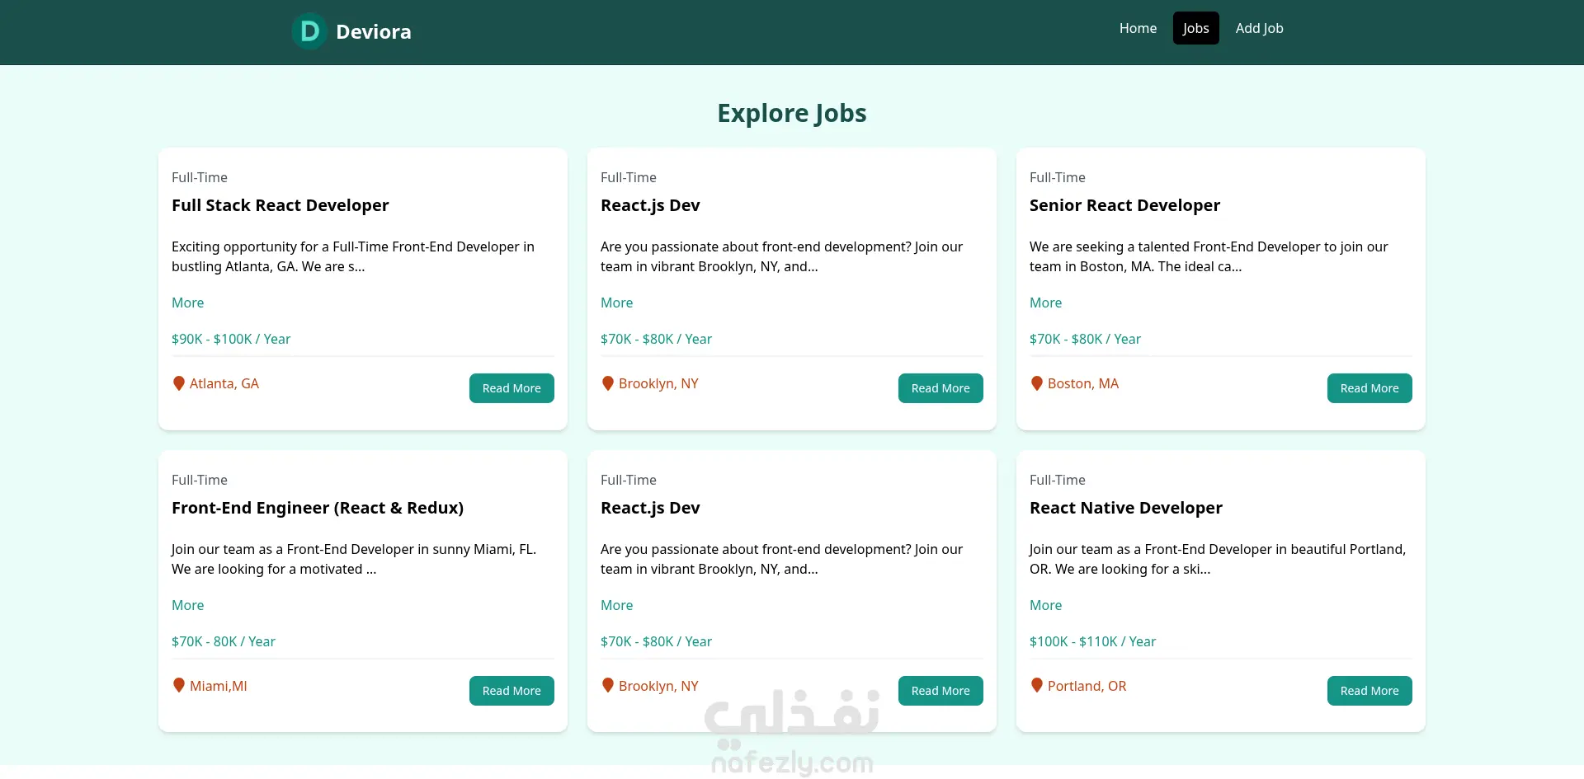The image size is (1584, 779).
Task: Go to the Home page
Action: tap(1138, 28)
